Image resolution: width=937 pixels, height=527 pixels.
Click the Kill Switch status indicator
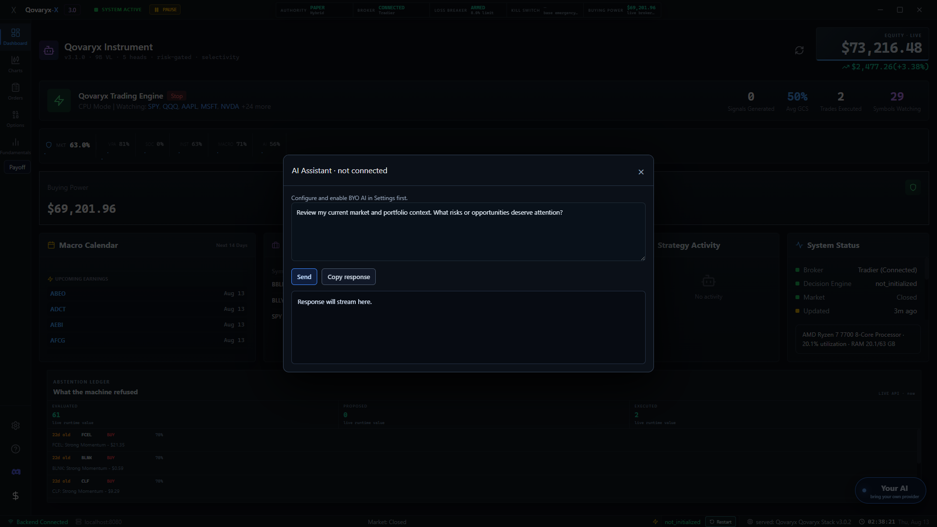(x=546, y=10)
